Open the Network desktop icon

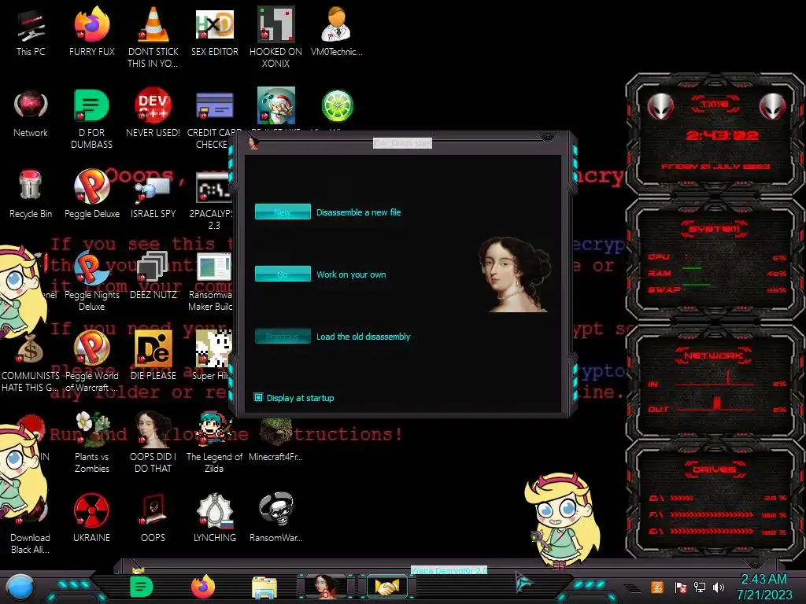(31, 113)
